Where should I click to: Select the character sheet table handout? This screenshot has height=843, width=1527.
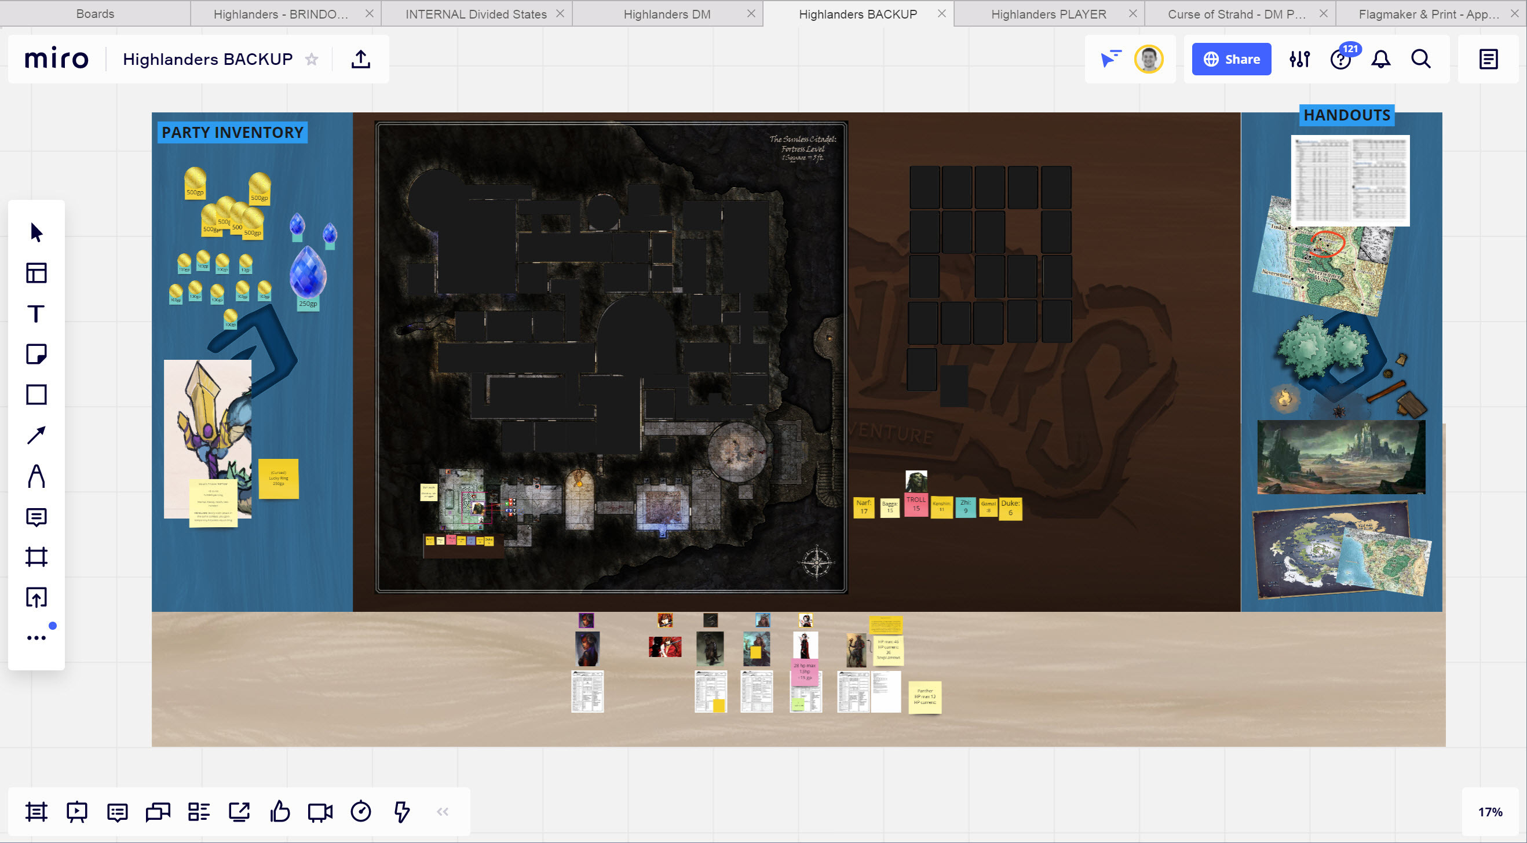coord(1350,180)
